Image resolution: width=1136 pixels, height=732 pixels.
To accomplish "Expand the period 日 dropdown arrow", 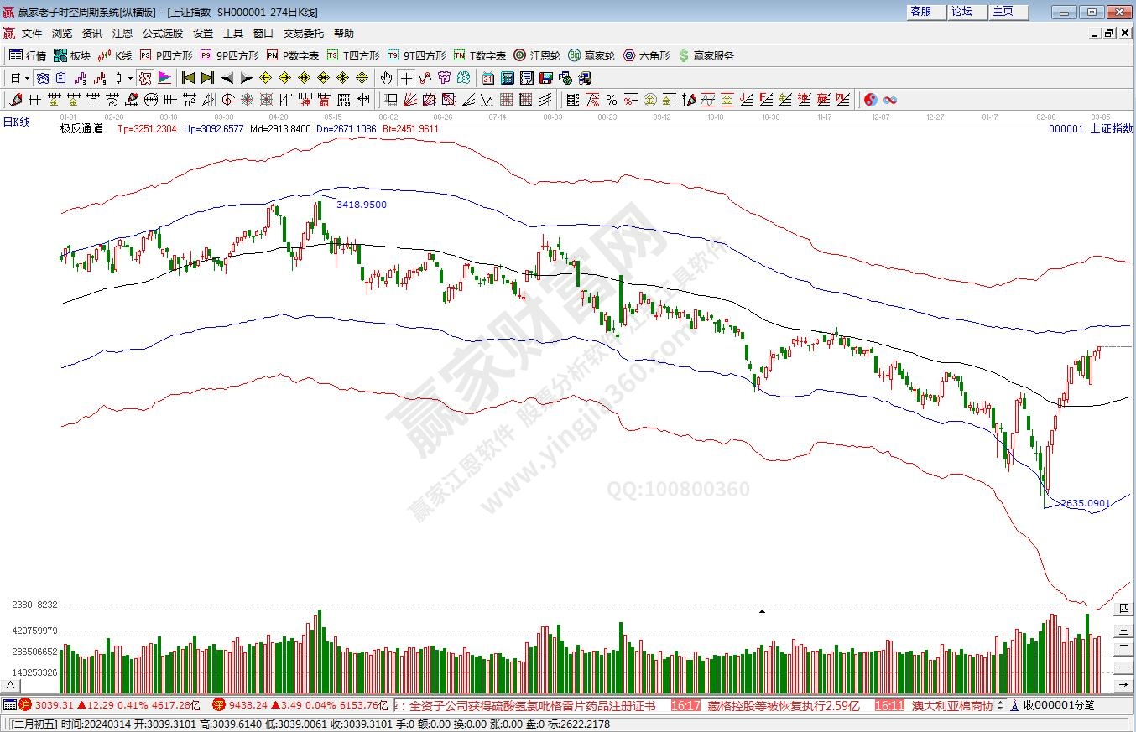I will (28, 78).
